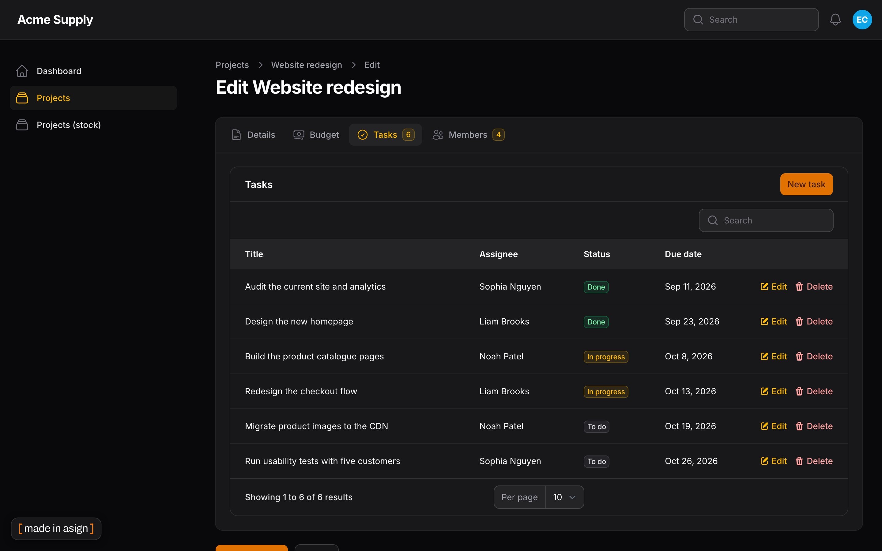The width and height of the screenshot is (882, 551).
Task: Click the Acme Supply logo text
Action: [x=55, y=20]
